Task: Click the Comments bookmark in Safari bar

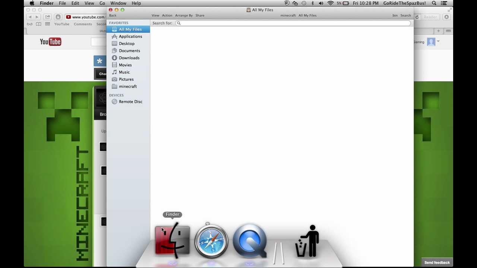Action: [x=83, y=24]
